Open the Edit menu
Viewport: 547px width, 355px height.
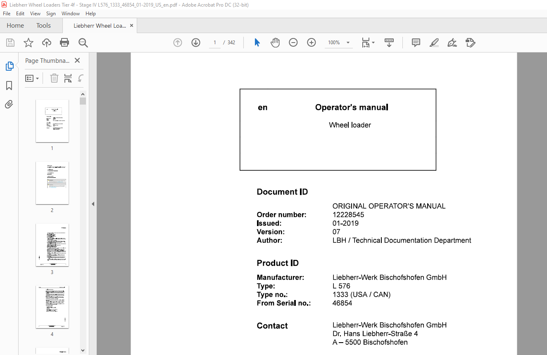click(x=20, y=14)
